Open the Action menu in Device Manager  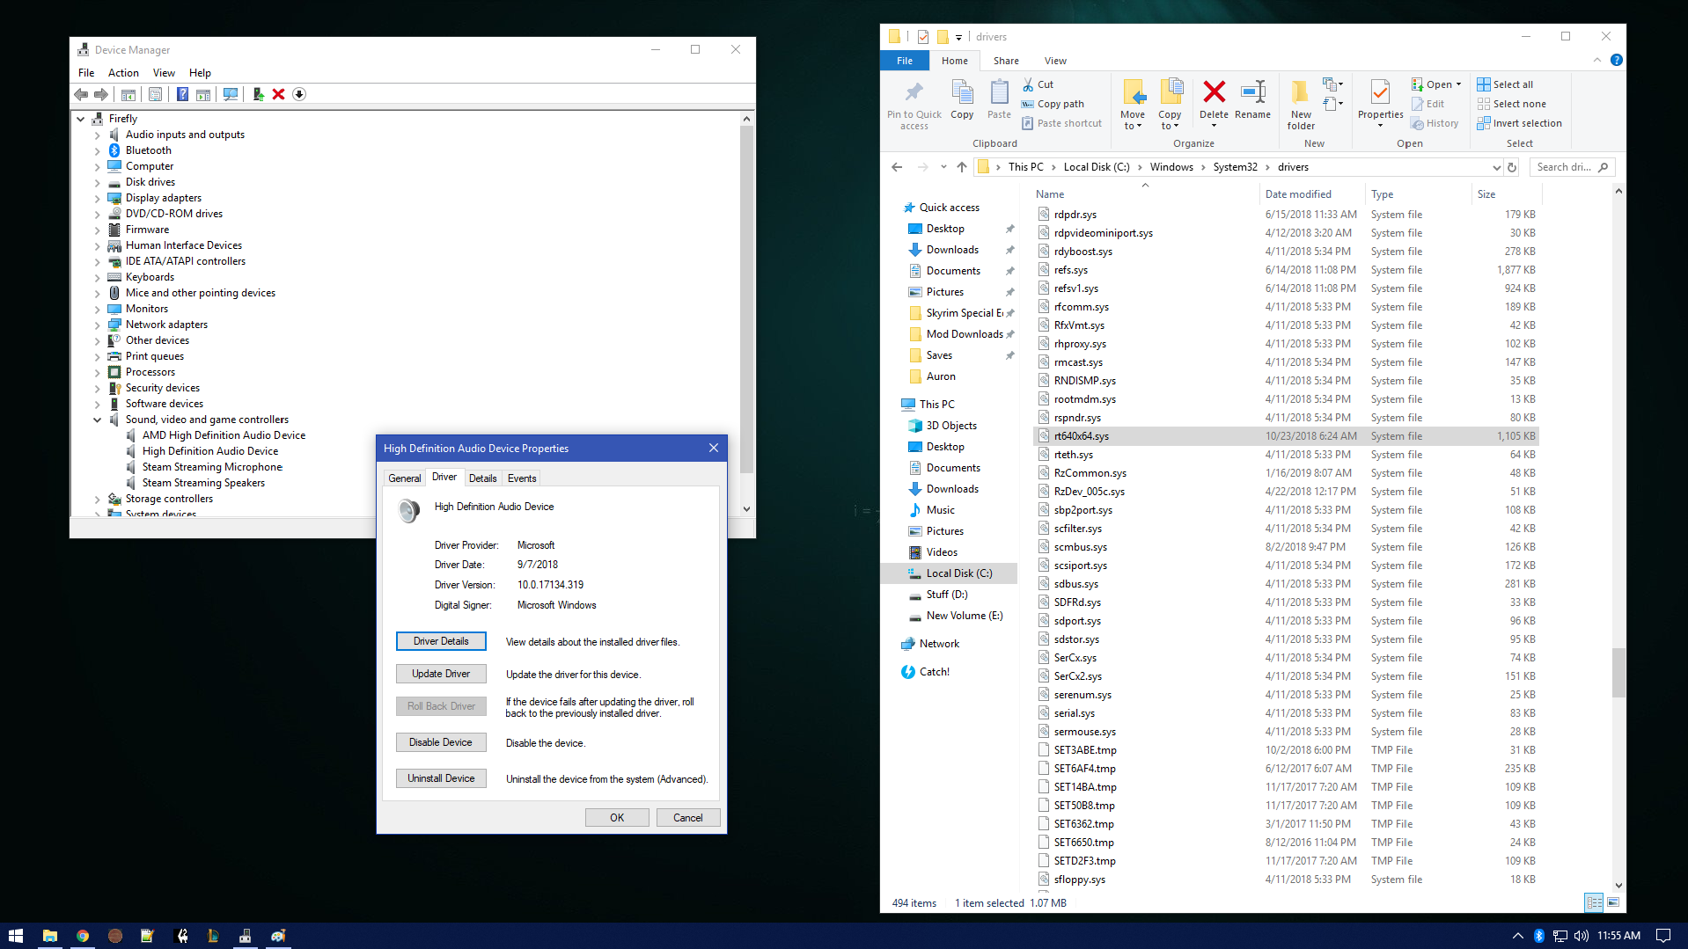(123, 73)
